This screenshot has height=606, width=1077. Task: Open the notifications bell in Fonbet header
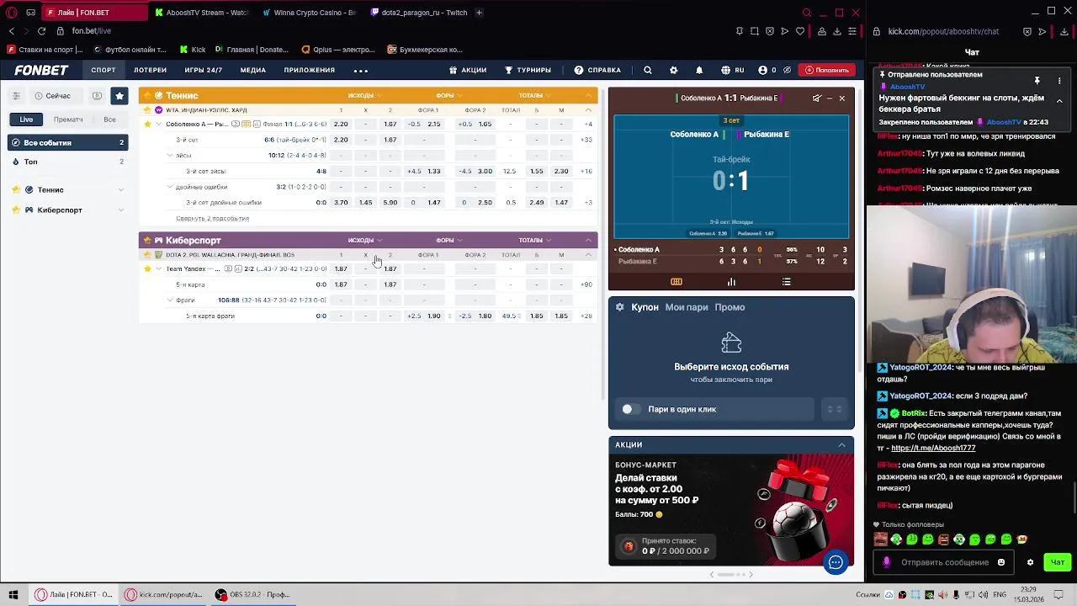pyautogui.click(x=698, y=70)
